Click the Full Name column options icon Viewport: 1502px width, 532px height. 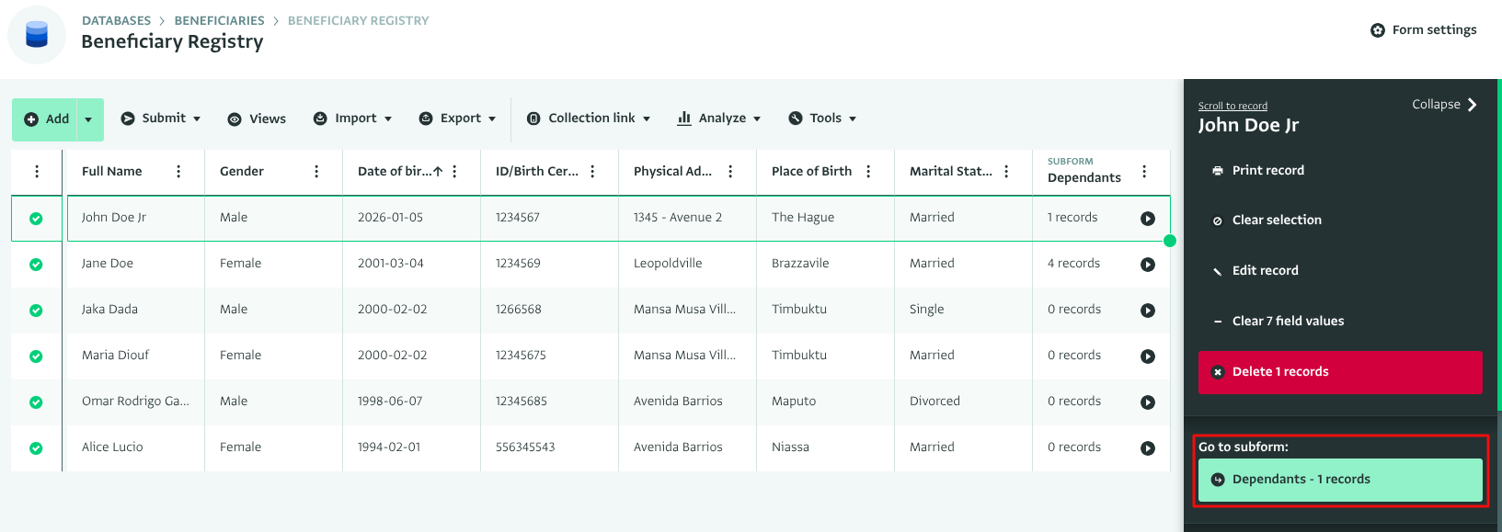(x=178, y=172)
